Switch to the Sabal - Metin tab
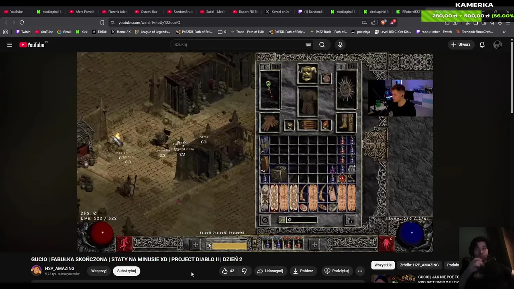Viewport: 514px width, 289px height. (x=213, y=12)
